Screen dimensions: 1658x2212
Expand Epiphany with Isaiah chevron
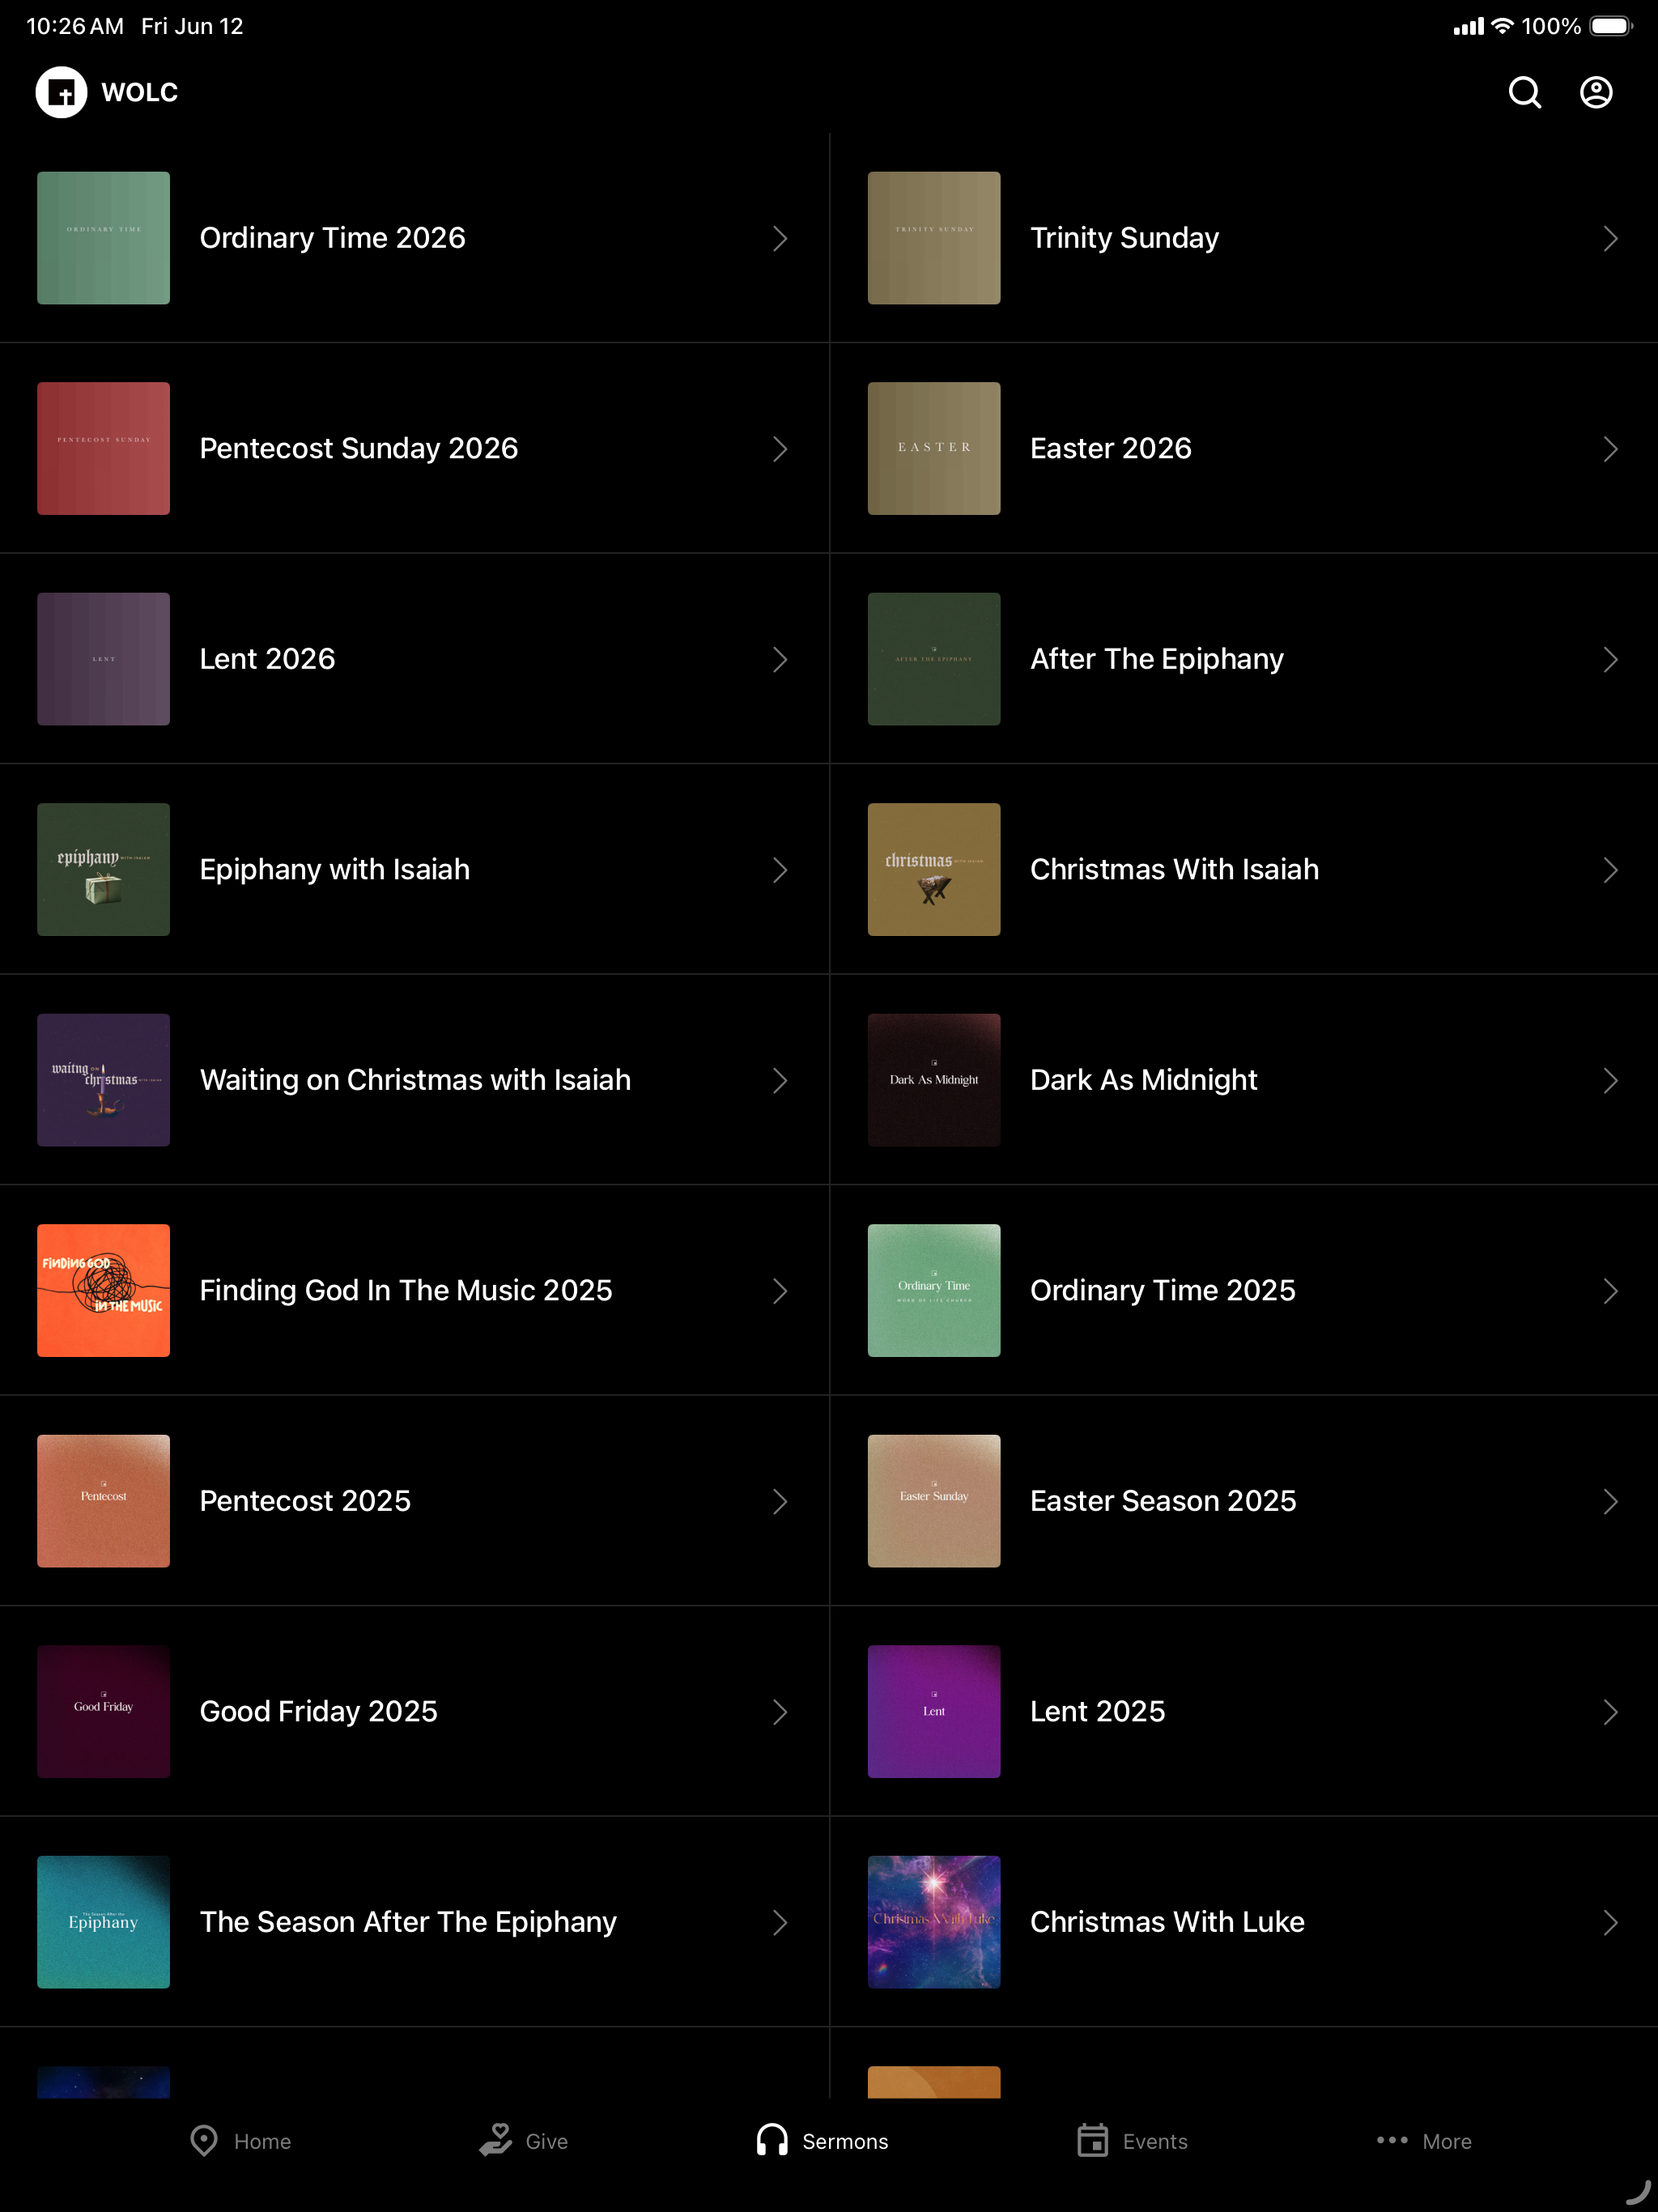pos(780,870)
